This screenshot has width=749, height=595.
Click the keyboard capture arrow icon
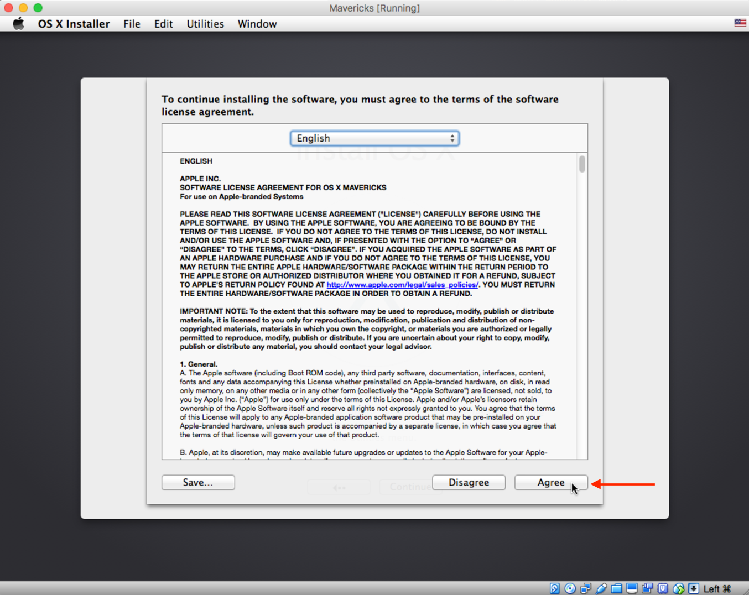point(694,588)
